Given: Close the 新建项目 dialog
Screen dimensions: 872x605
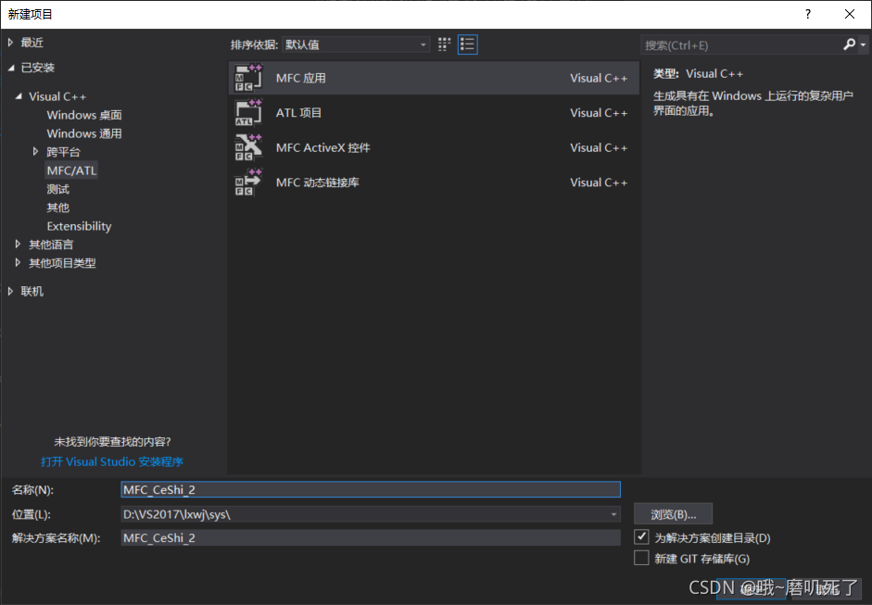Looking at the screenshot, I should pyautogui.click(x=850, y=14).
